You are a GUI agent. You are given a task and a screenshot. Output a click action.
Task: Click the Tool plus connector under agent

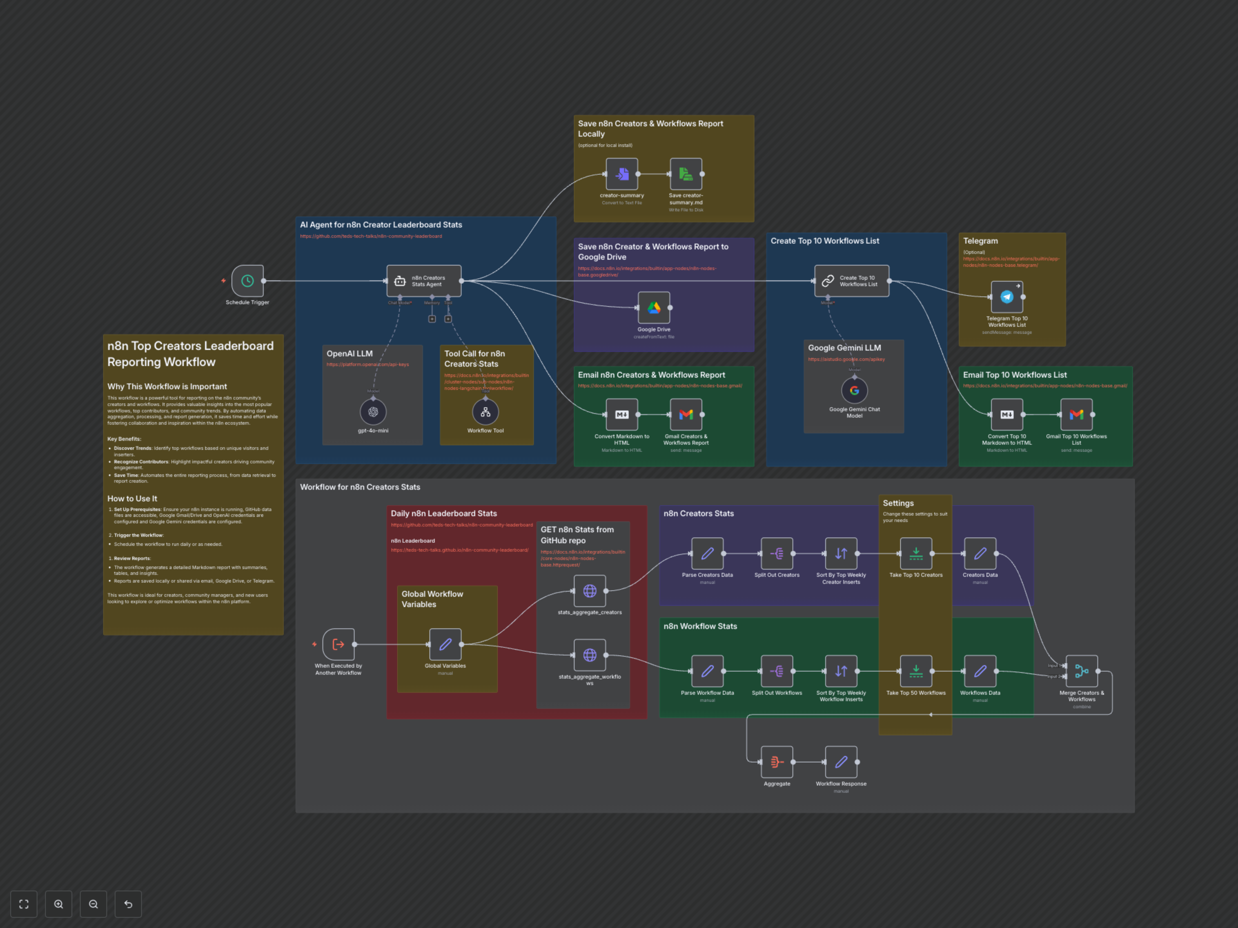coord(448,319)
